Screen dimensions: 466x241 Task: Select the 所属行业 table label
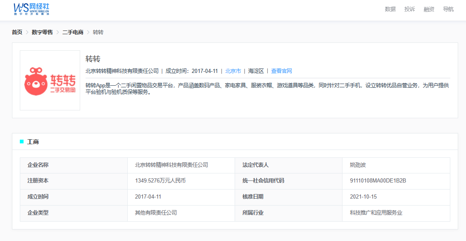(253, 213)
